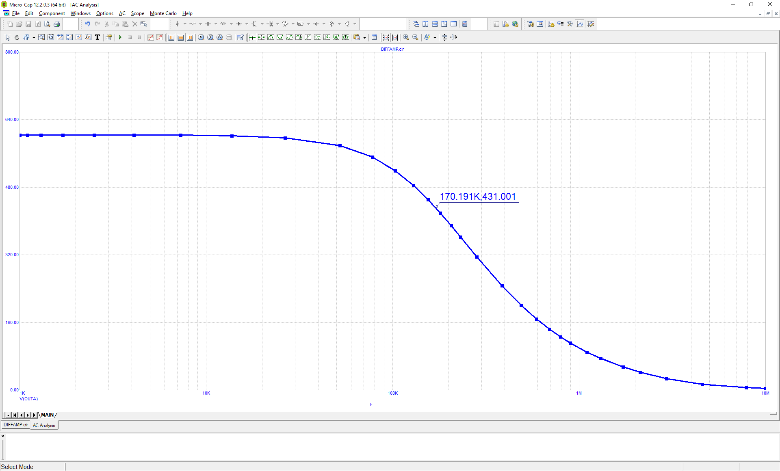Click the first page scroll arrow button
This screenshot has width=780, height=471.
click(15, 415)
